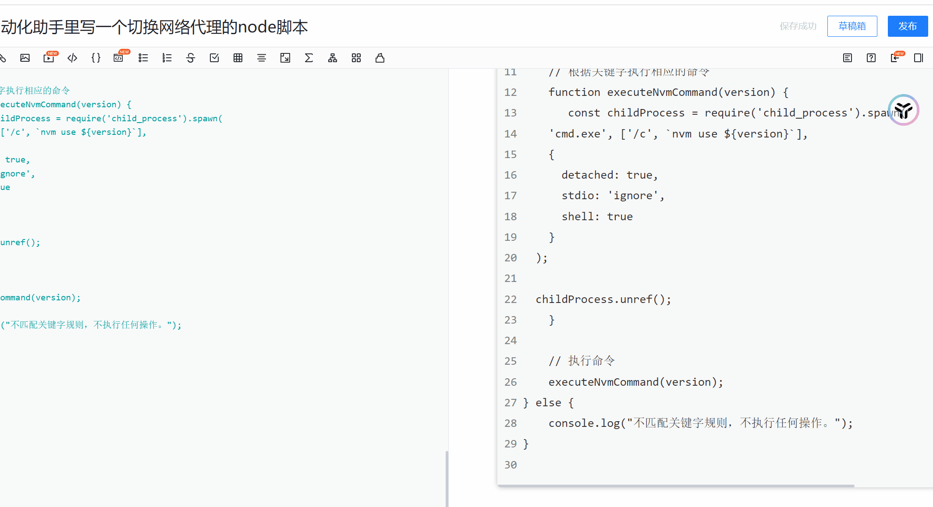Click the blue 发布 publish button
933x507 pixels.
908,26
